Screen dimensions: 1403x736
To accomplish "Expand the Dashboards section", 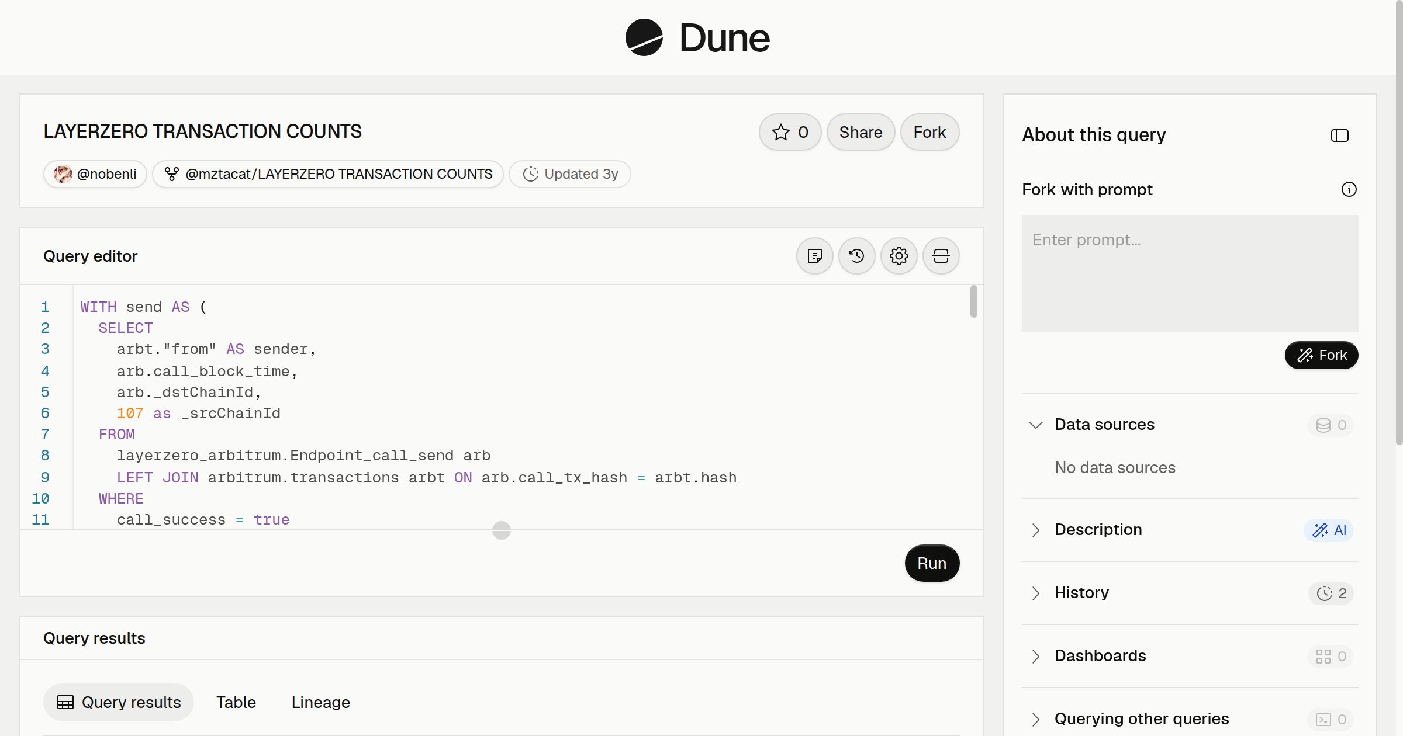I will pos(1036,656).
